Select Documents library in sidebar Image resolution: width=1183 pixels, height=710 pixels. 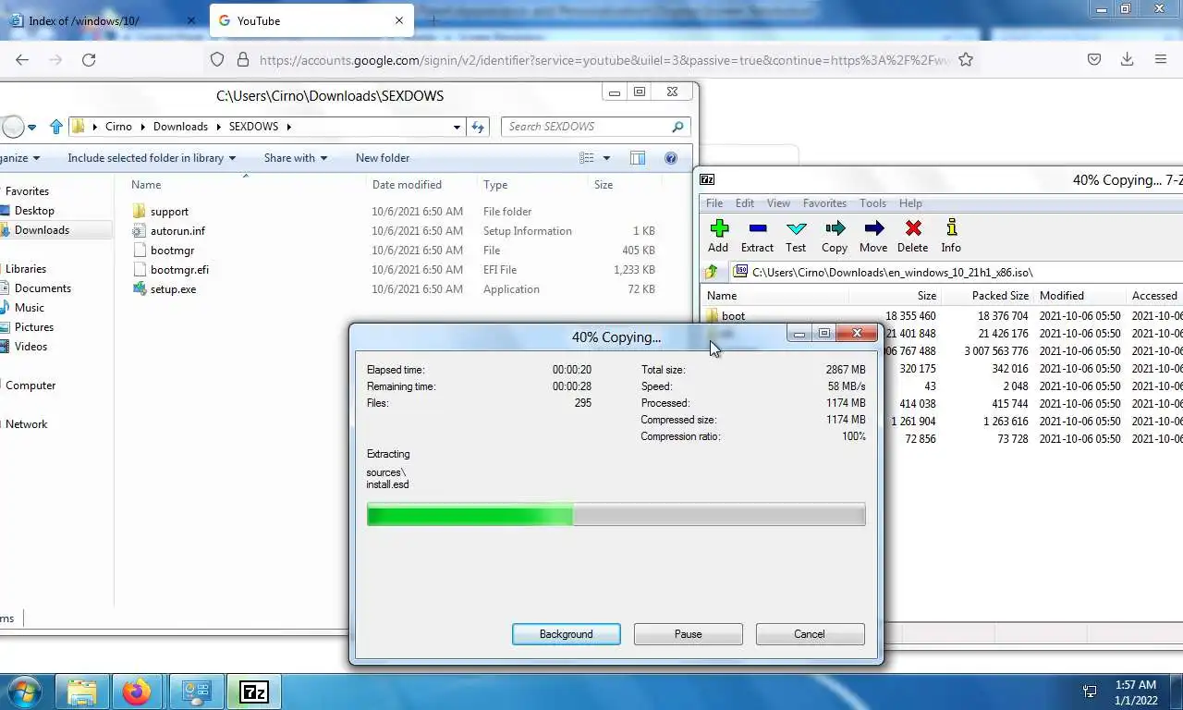(43, 288)
